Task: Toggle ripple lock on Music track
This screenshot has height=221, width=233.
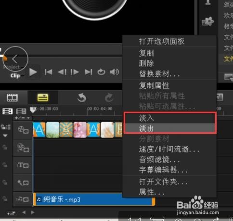Action: (5, 199)
